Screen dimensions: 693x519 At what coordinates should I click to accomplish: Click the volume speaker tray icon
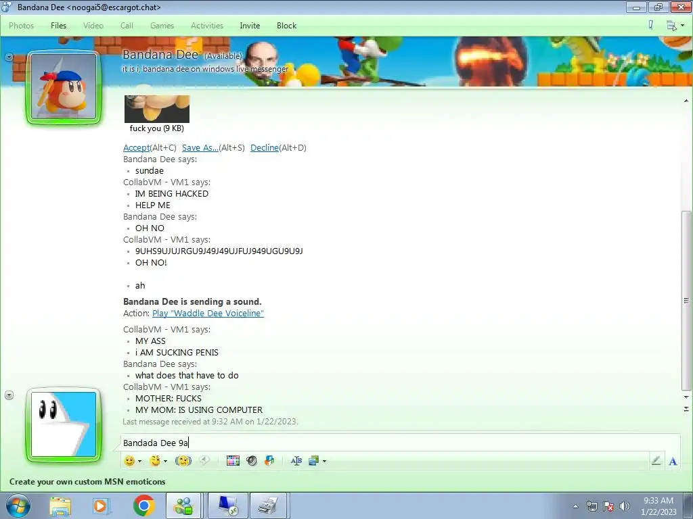(625, 506)
